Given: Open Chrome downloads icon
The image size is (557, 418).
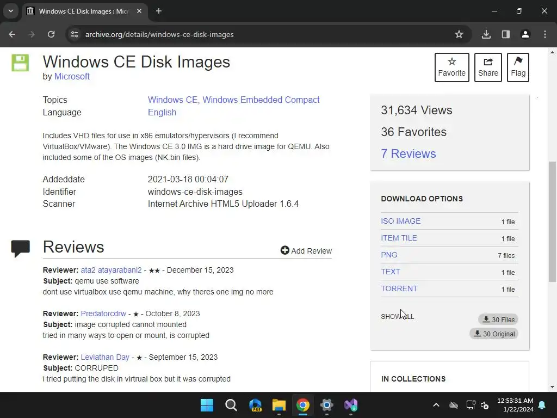Looking at the screenshot, I should click(486, 34).
